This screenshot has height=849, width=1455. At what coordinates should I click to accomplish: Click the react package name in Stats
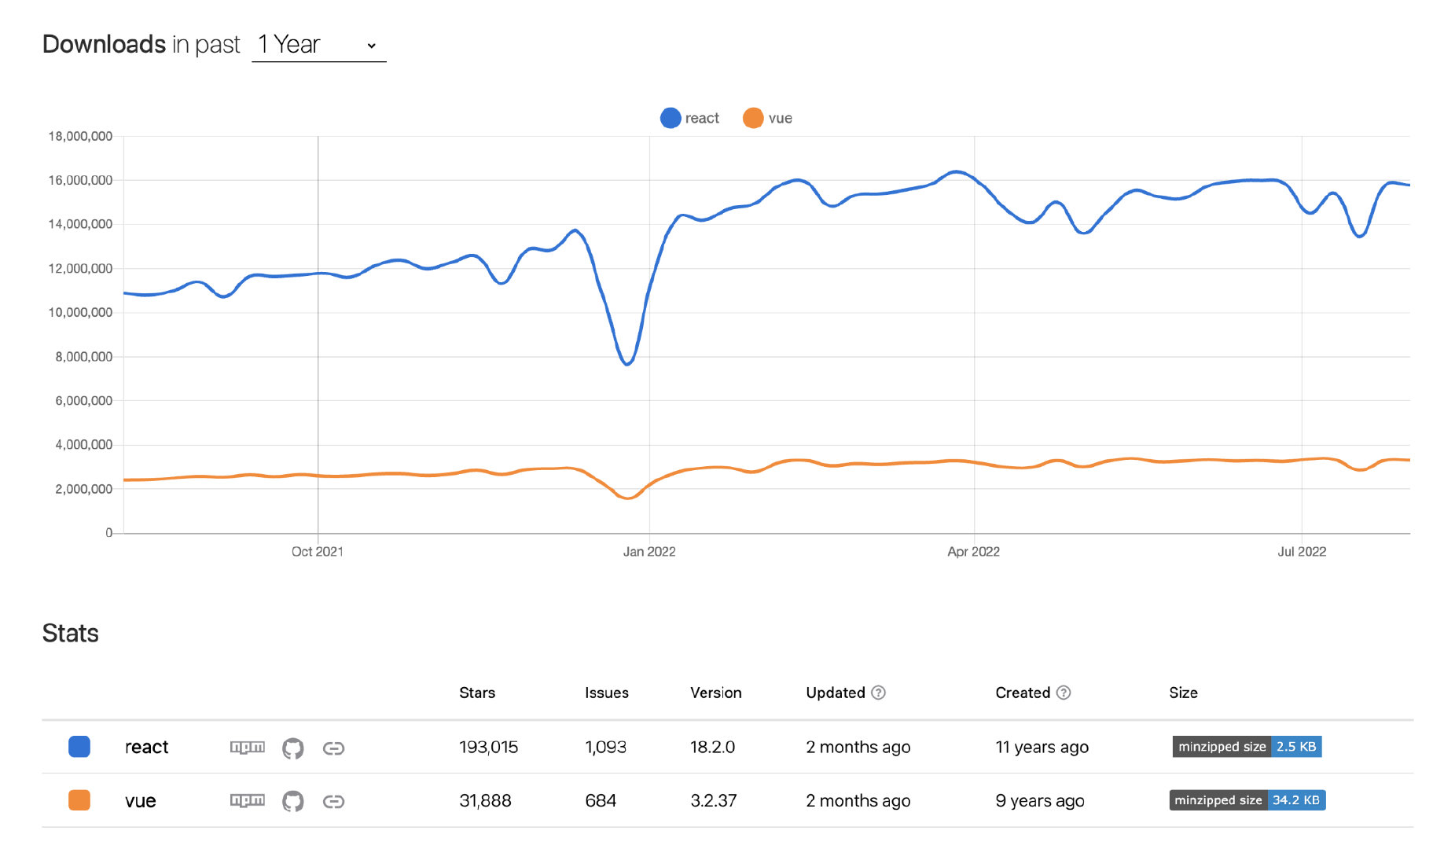click(147, 747)
